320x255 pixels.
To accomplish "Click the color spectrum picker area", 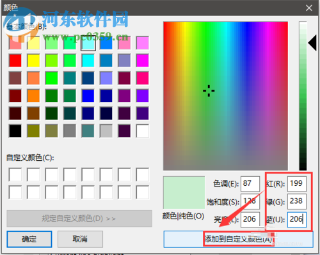I will (225, 95).
